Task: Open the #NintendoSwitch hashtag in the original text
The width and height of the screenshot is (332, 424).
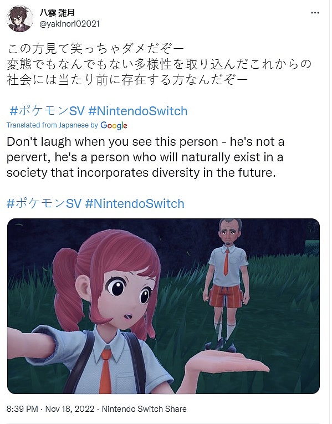Action: (x=138, y=111)
